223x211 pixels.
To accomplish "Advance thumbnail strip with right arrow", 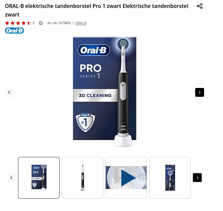I will tap(197, 178).
